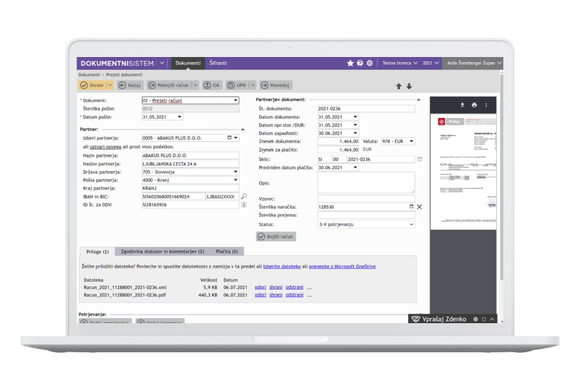583x386 pixels.
Task: Expand Vprašaj Zdenko chat with up chevron
Action: [x=492, y=319]
